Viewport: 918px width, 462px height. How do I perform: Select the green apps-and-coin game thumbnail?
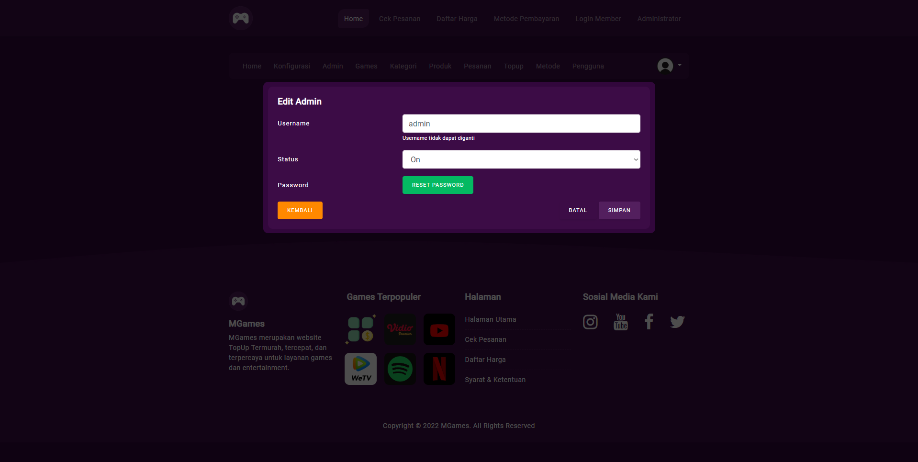coord(361,329)
